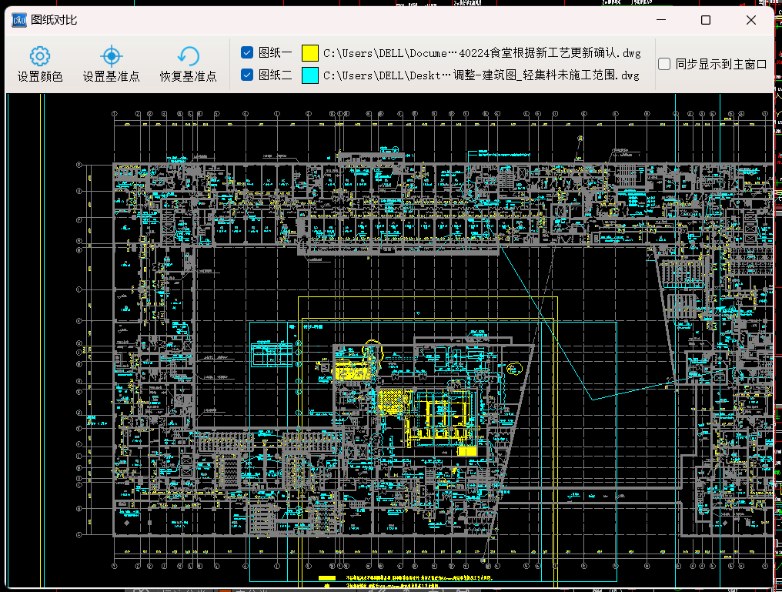
Task: Enable 同步显示到主窗口 checkbox
Action: click(664, 64)
